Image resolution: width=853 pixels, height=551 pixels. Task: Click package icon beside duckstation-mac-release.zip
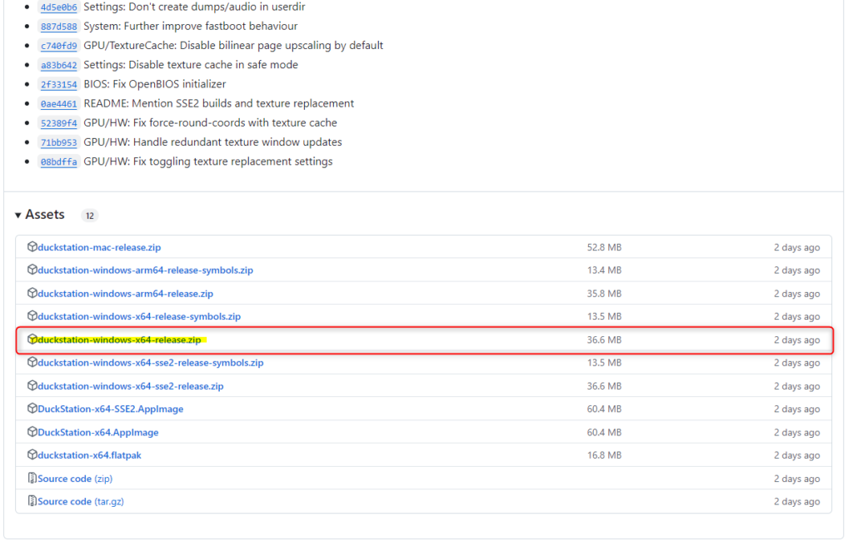click(32, 246)
